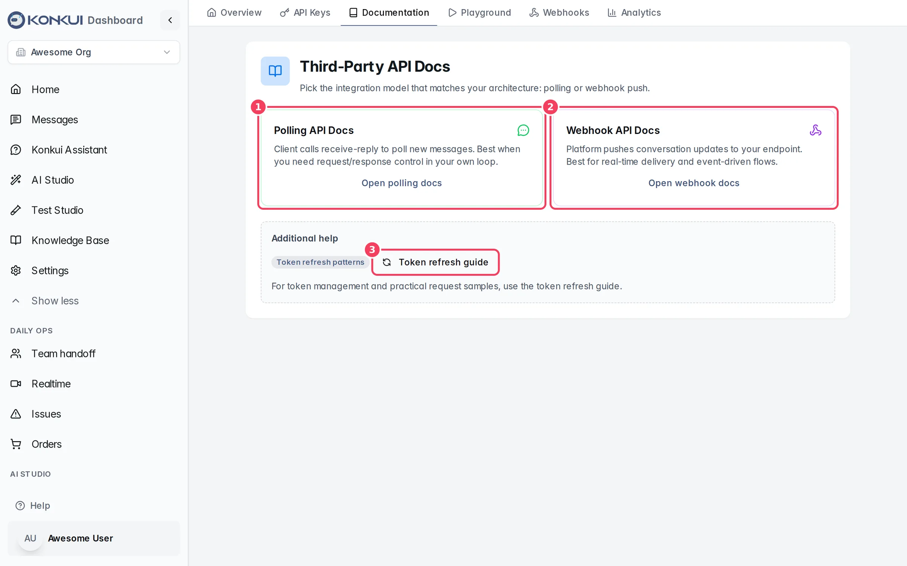Screen dimensions: 907x566
Task: Click the Realtime camera icon
Action: (16, 384)
